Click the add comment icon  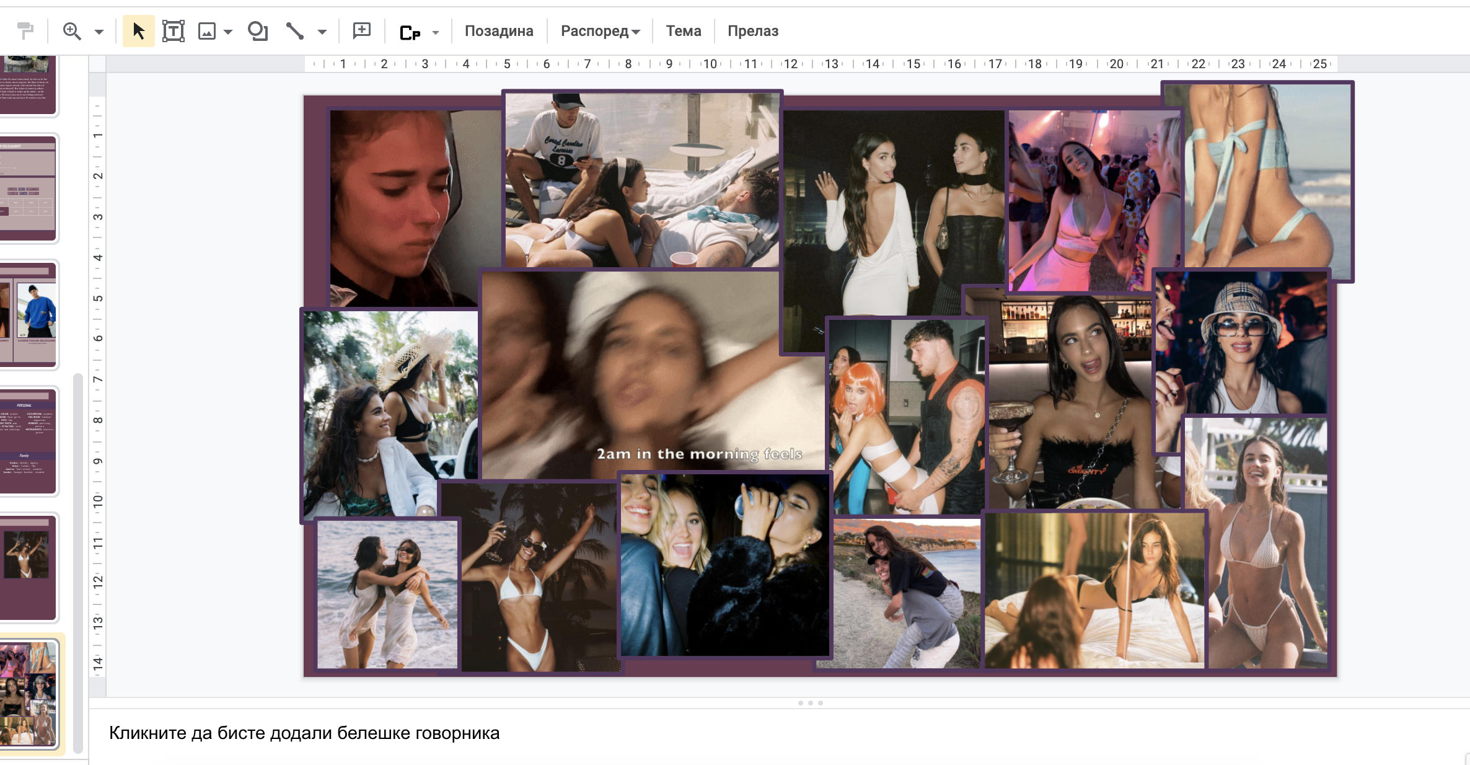point(362,30)
